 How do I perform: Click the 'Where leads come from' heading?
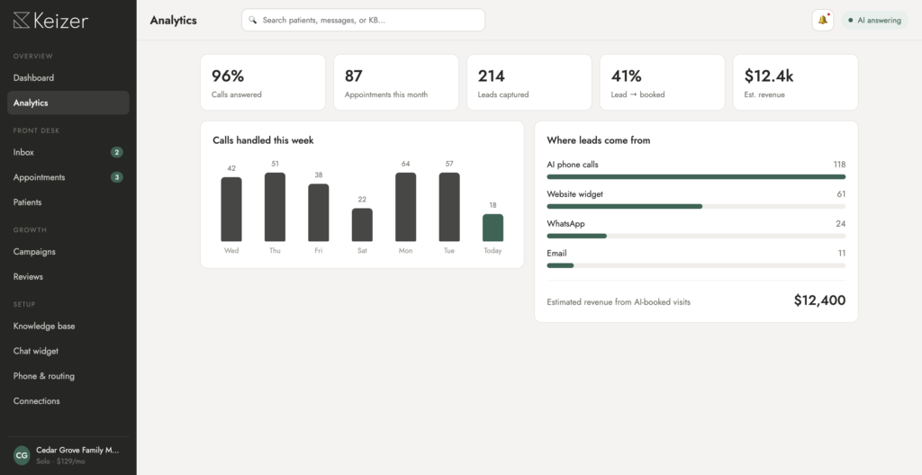(598, 140)
